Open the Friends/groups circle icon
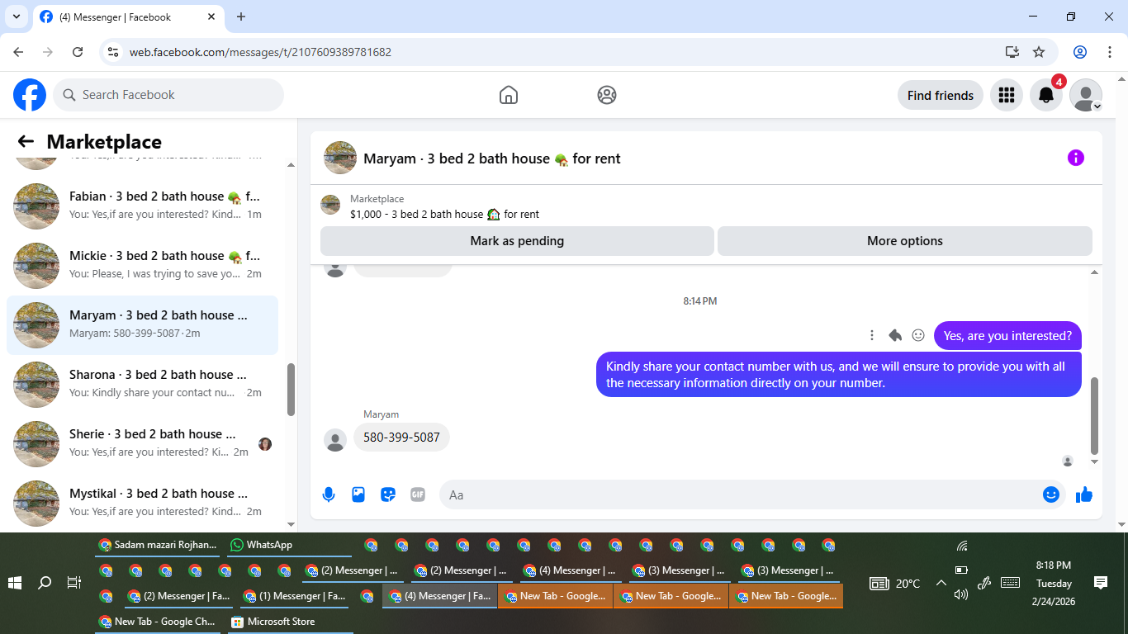The width and height of the screenshot is (1128, 634). 607,95
